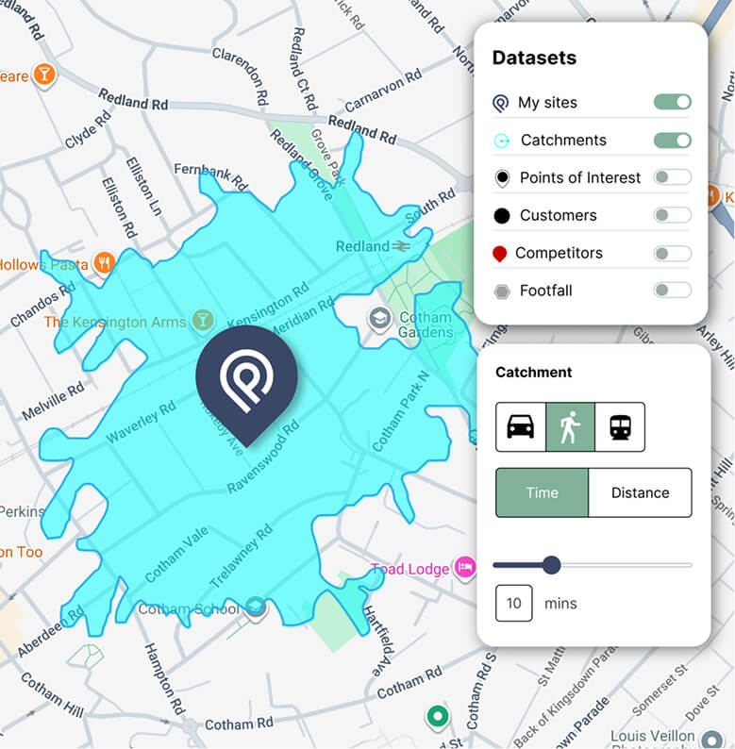Click the Cotham Park N street label
Viewport: 735px width, 749px height.
400,411
